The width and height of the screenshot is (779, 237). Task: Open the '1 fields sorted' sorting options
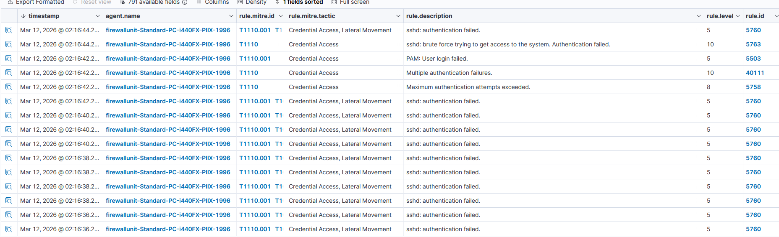(299, 2)
